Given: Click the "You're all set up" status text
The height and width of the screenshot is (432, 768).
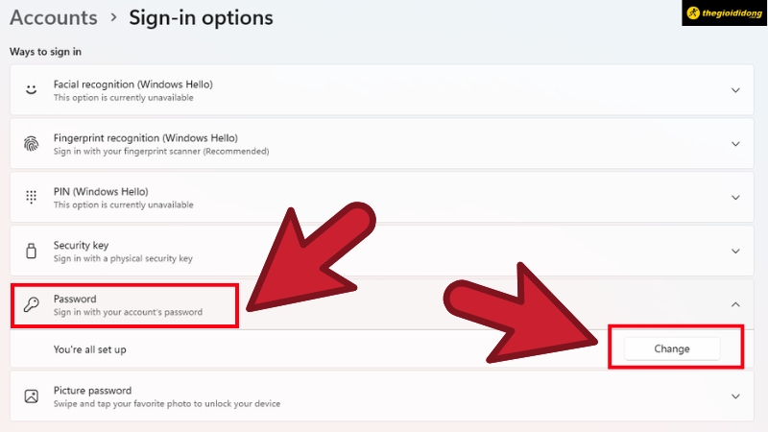Looking at the screenshot, I should click(90, 349).
